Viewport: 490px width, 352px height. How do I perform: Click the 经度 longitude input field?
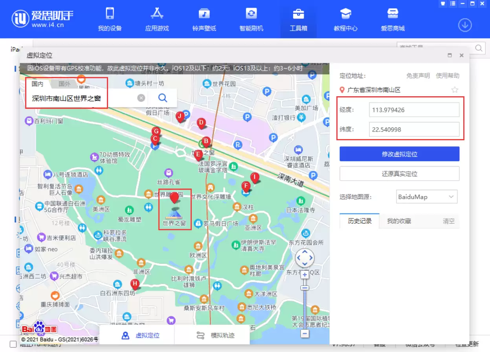click(414, 110)
